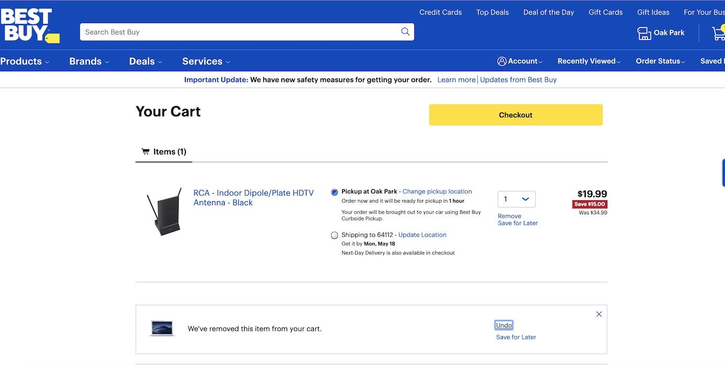The height and width of the screenshot is (365, 725).
Task: Click the Best Buy logo
Action: point(29,25)
